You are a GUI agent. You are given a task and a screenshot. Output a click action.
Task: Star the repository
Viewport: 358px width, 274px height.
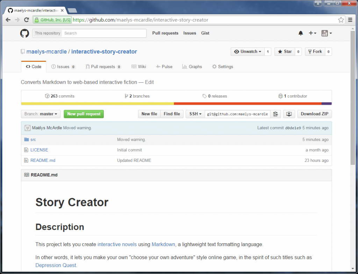pyautogui.click(x=285, y=52)
